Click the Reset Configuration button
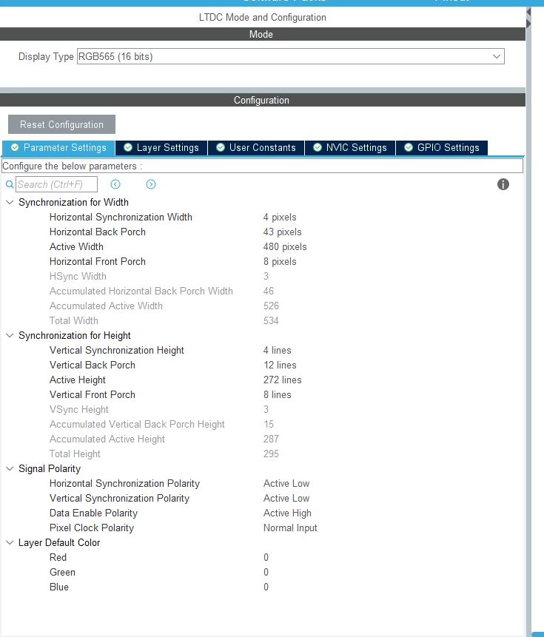The image size is (544, 637). [x=61, y=124]
